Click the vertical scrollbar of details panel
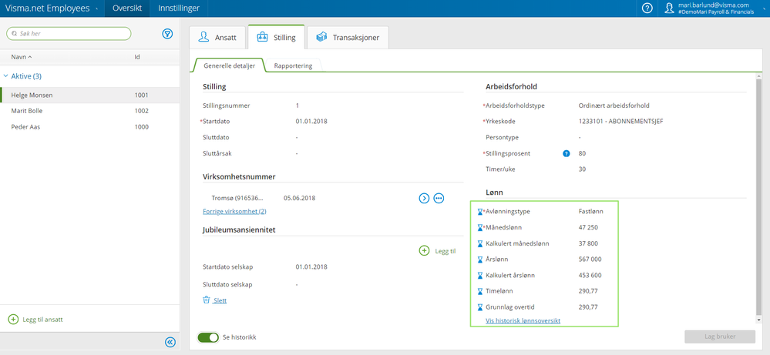Viewport: 770px width, 355px height. point(758,196)
